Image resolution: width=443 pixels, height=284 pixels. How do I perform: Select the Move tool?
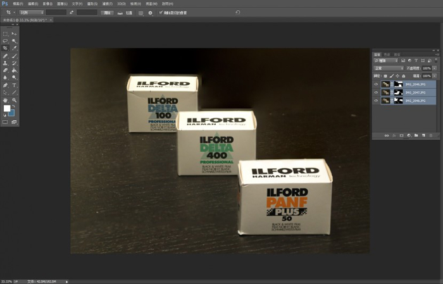pos(14,34)
